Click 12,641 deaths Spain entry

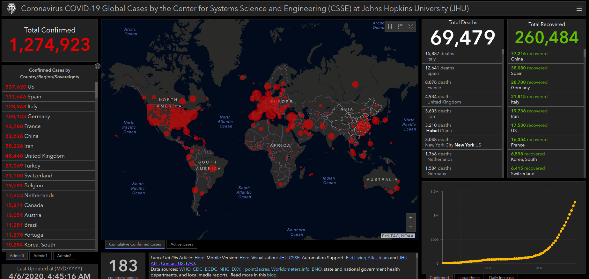(461, 71)
